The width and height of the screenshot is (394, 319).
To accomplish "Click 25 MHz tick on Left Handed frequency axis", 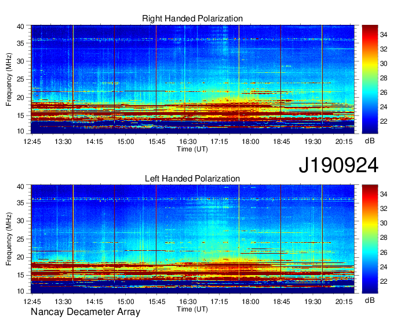I will [21, 239].
